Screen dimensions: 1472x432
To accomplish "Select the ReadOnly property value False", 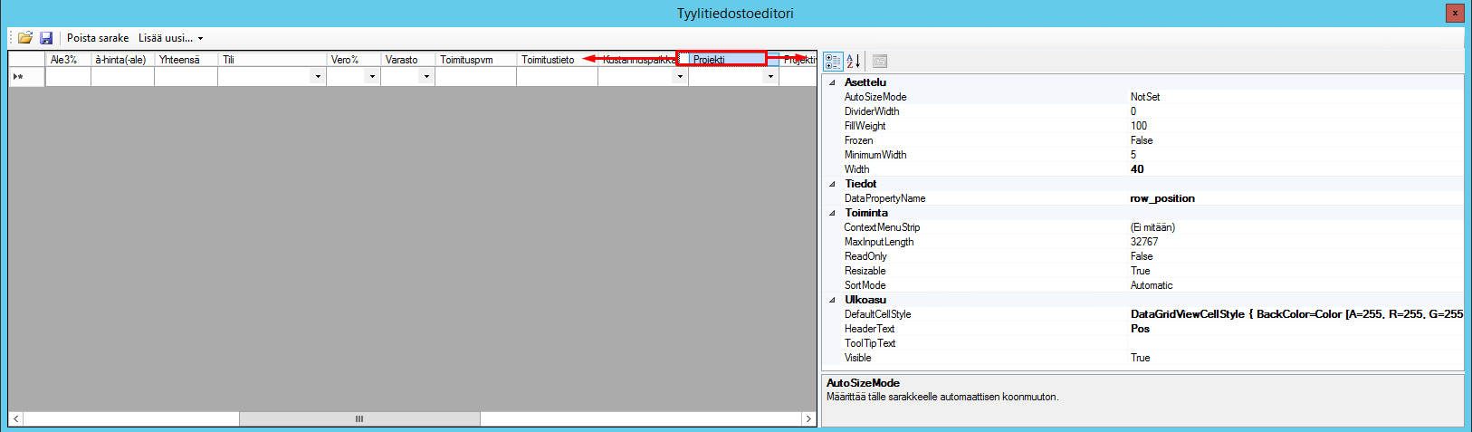I will click(1142, 256).
